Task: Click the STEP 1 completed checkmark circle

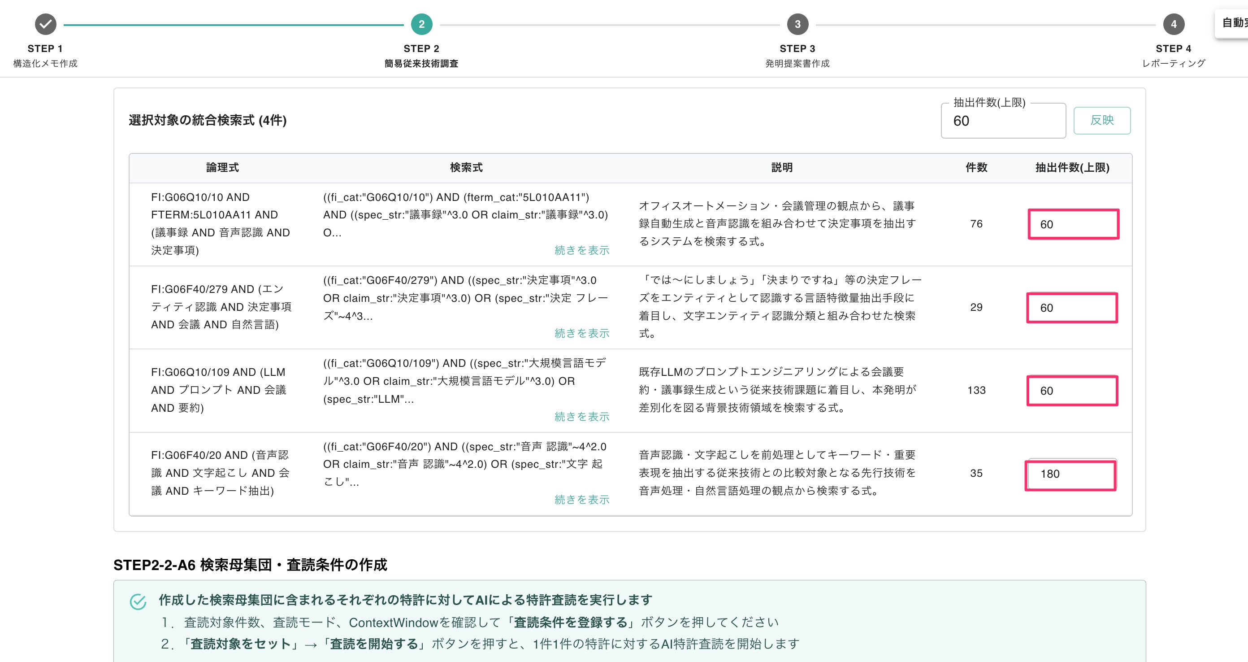Action: pos(46,24)
